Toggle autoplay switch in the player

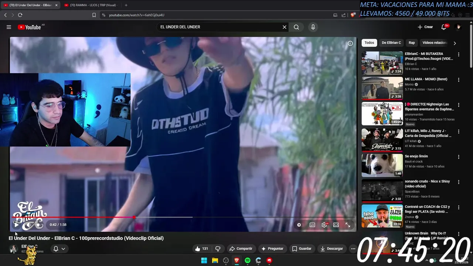(299, 225)
